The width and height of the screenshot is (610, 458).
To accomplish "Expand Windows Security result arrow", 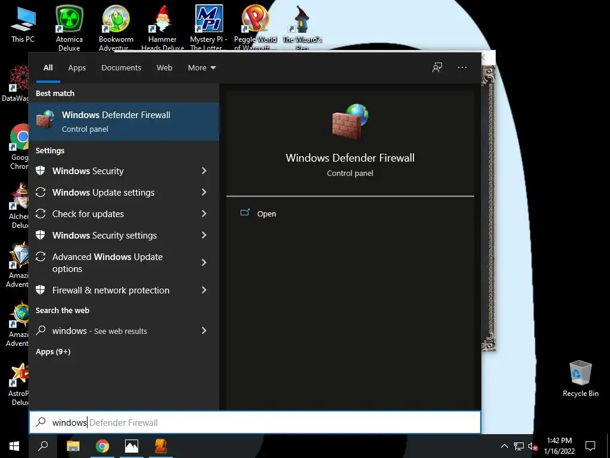I will point(204,171).
